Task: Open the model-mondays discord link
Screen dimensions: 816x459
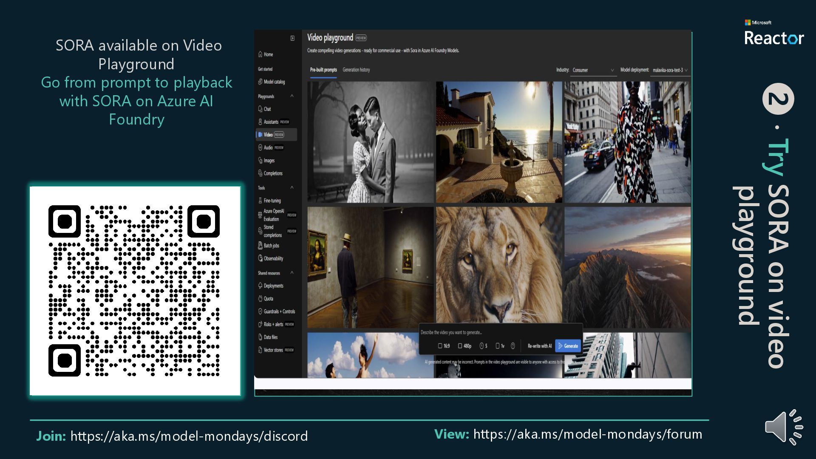Action: click(189, 436)
